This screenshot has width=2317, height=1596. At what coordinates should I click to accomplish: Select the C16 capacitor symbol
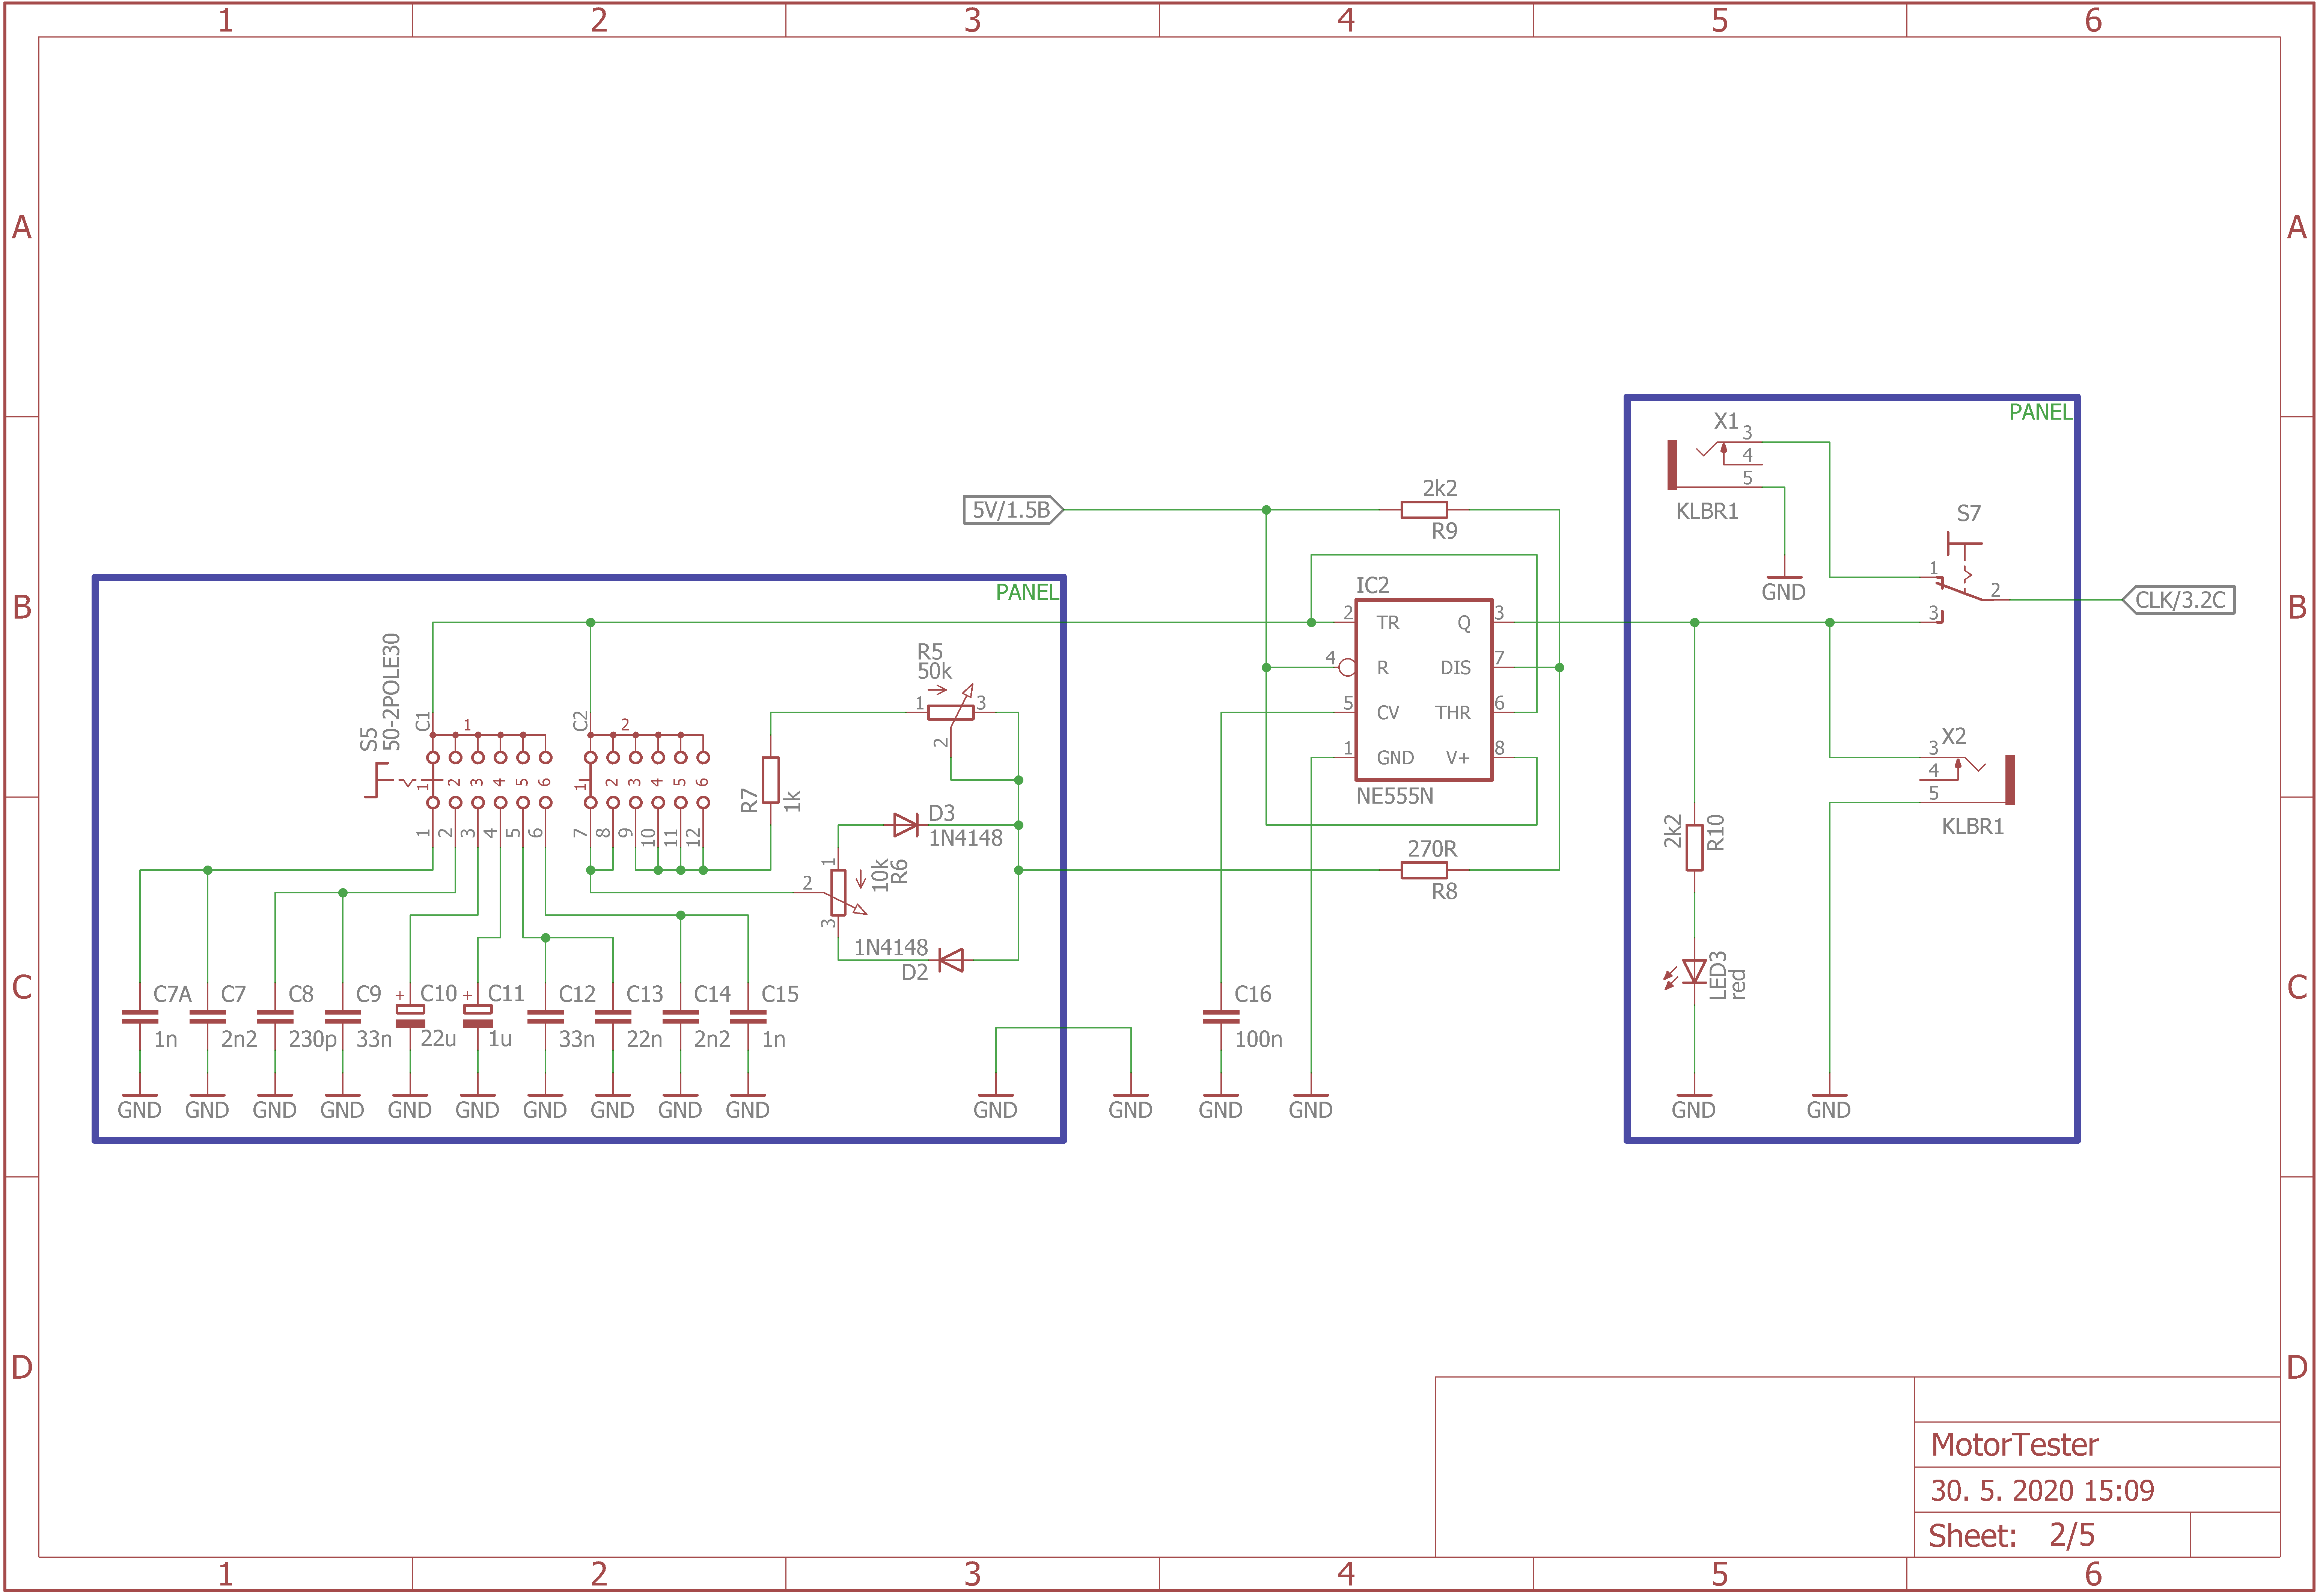pyautogui.click(x=1221, y=1016)
